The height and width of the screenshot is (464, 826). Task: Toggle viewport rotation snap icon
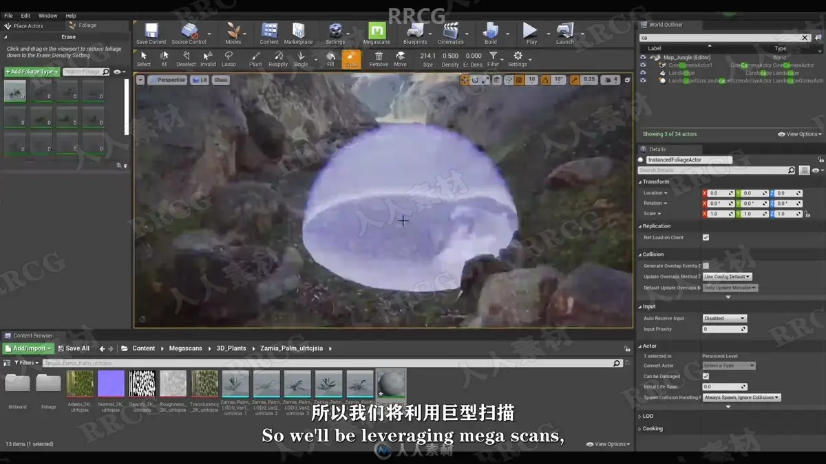coord(544,80)
